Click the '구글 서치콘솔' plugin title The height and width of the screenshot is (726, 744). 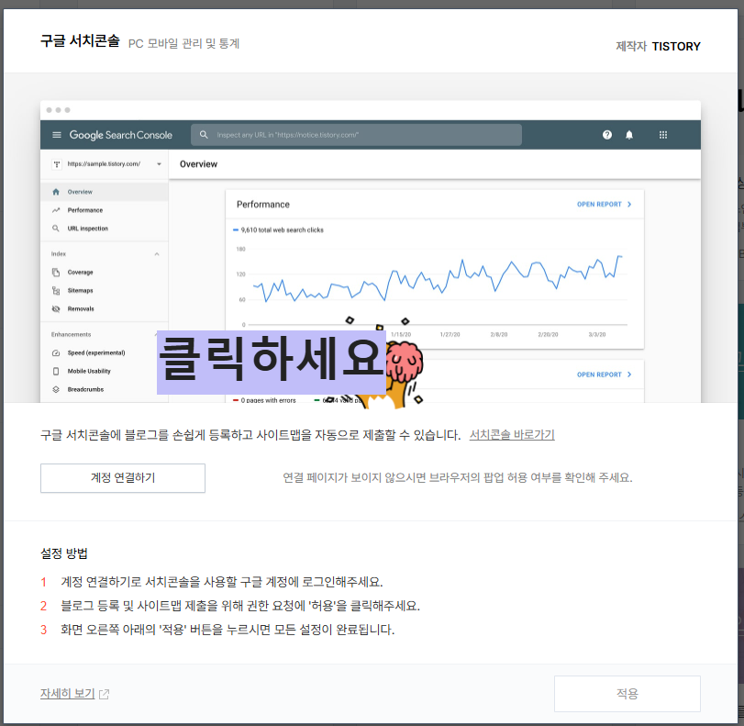(80, 40)
